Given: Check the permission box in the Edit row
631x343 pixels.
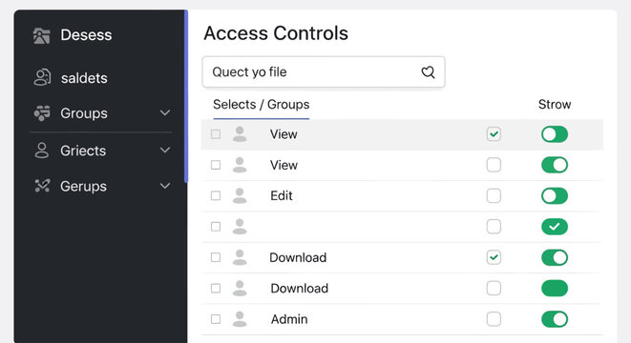Looking at the screenshot, I should (494, 195).
